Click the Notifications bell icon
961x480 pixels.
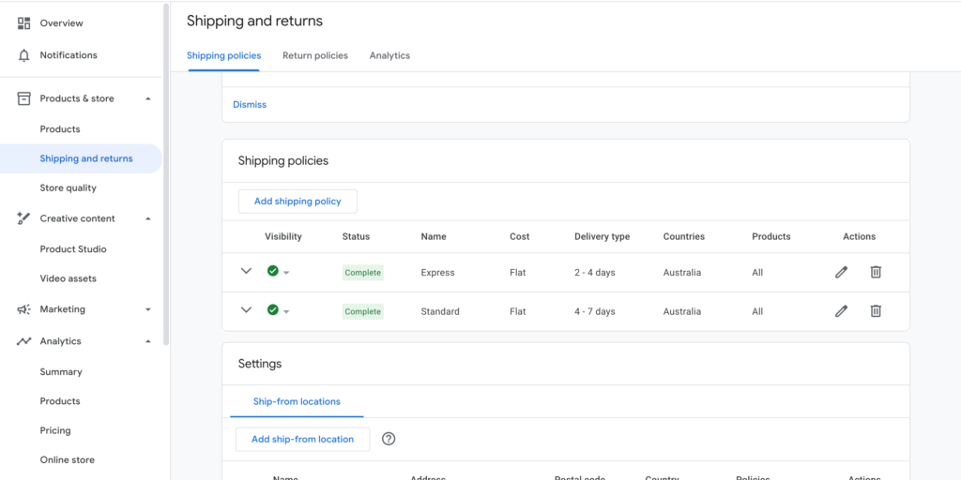[x=23, y=55]
